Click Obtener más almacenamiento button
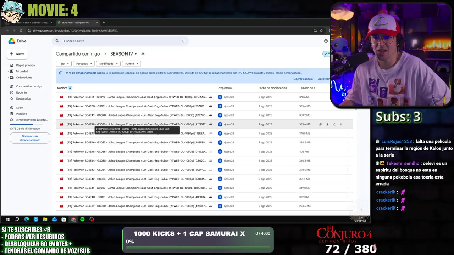Viewport: 454px width, 255px height. [x=30, y=138]
